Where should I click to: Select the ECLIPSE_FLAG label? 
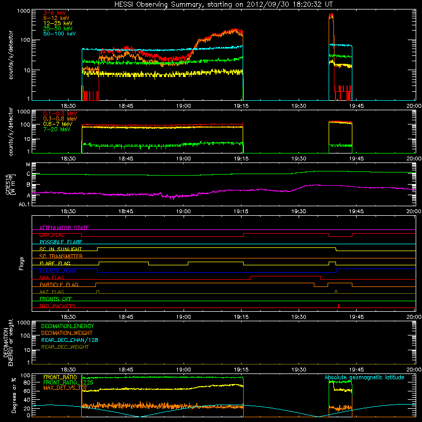(57, 271)
